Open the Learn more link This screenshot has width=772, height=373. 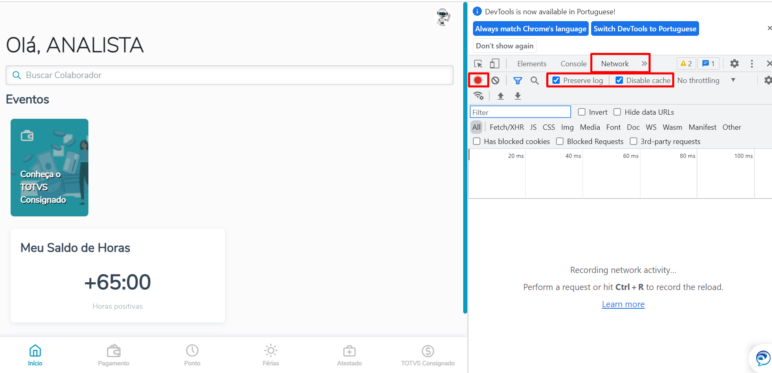(x=623, y=304)
